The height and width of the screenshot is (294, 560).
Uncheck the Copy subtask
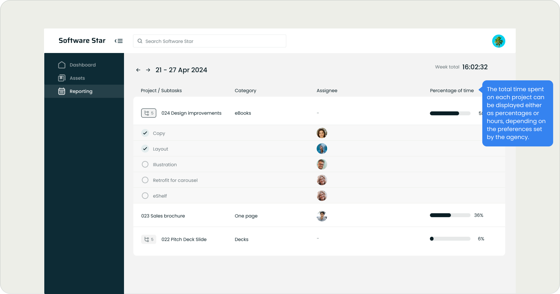(x=145, y=133)
